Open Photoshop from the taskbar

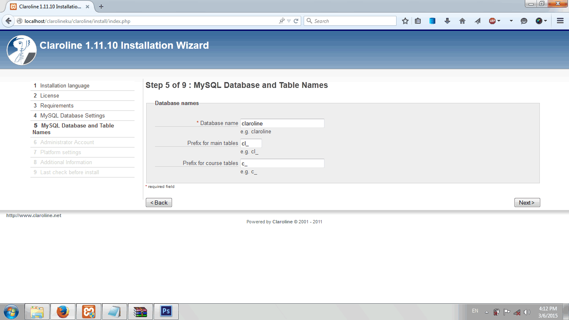166,311
